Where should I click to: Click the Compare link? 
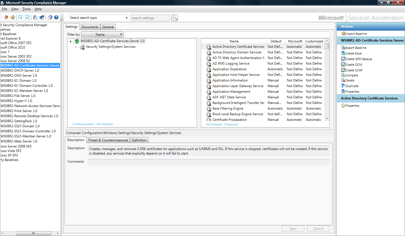point(352,75)
